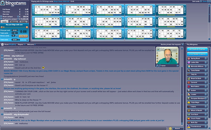Show help for Avalon game

tap(206, 91)
